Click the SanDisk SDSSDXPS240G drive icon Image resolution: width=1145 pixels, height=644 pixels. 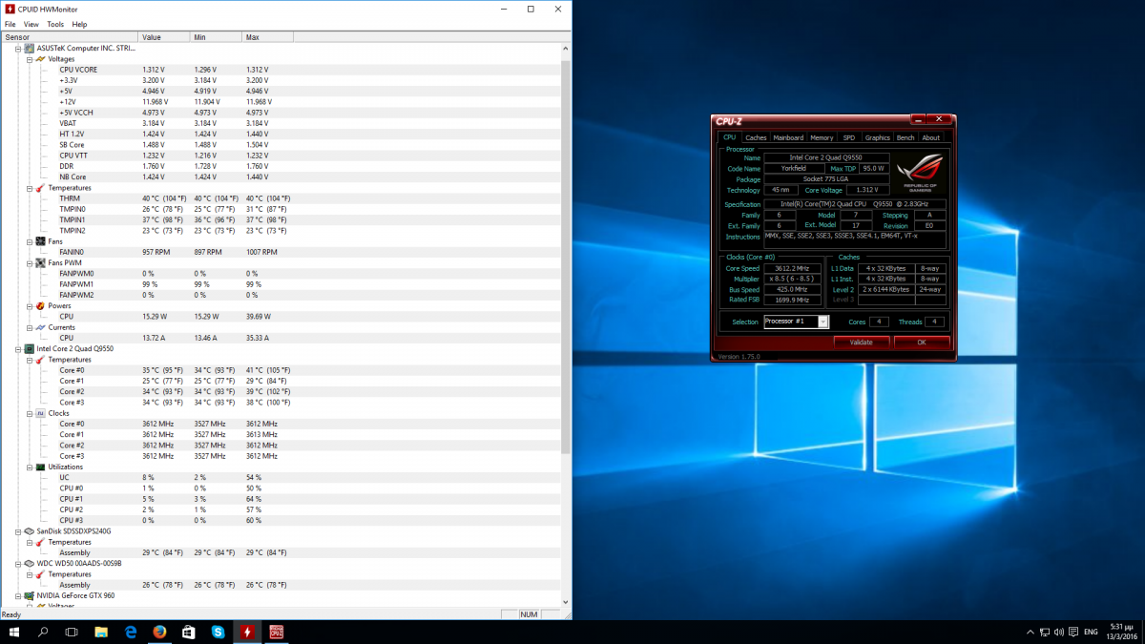tap(29, 531)
